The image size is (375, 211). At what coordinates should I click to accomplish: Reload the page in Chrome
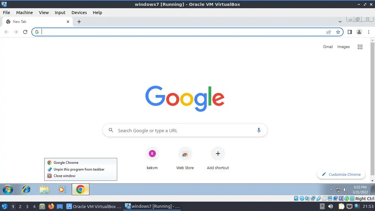(25, 32)
